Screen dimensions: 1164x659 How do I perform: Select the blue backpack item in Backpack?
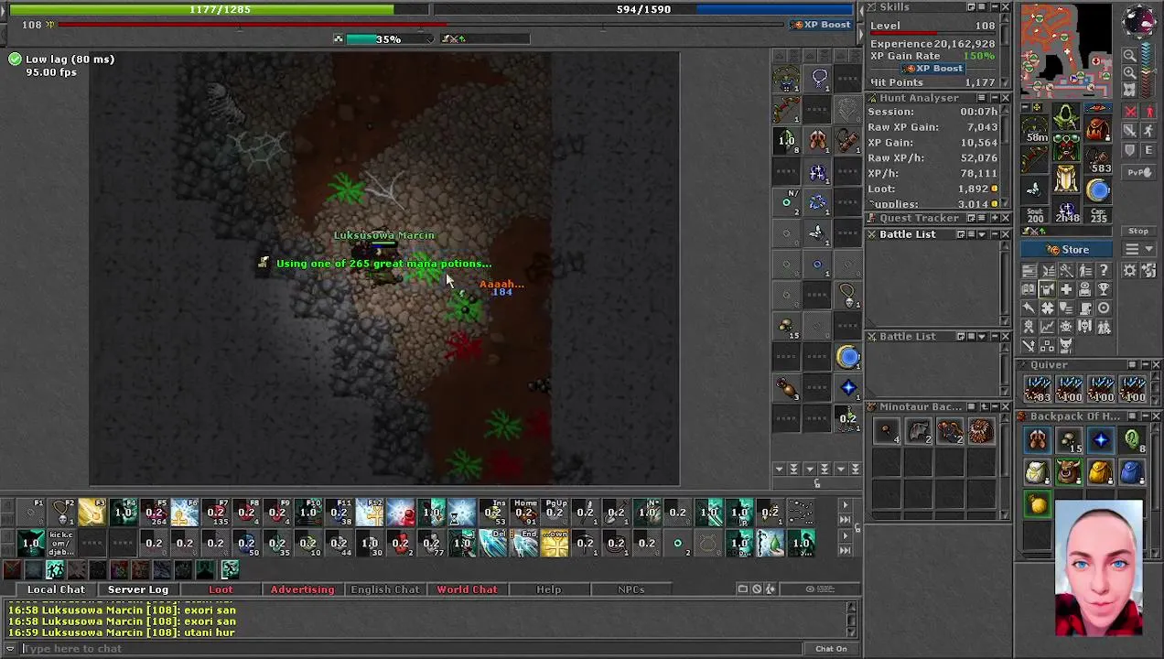(x=1132, y=471)
